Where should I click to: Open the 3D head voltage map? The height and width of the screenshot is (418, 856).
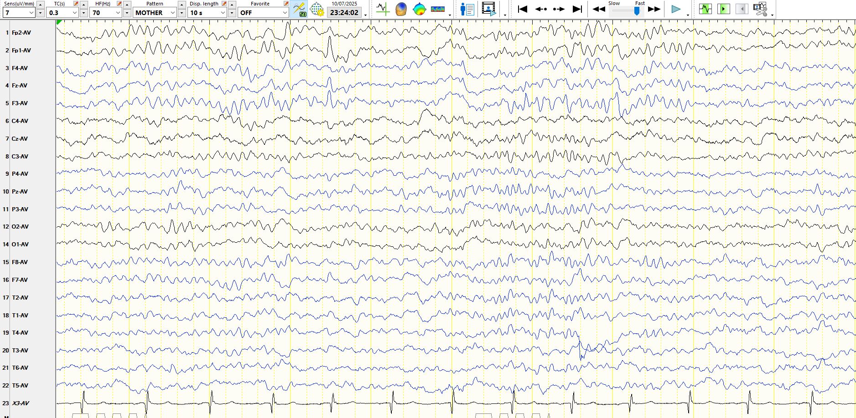click(x=401, y=9)
